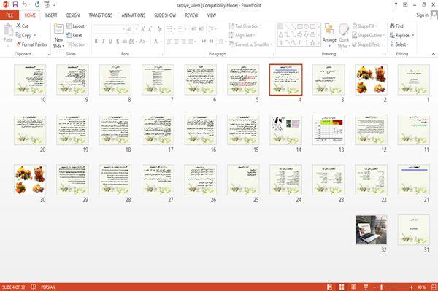Viewport: 438px width, 291px height.
Task: Open the Copy dropdown arrow
Action: (35, 35)
